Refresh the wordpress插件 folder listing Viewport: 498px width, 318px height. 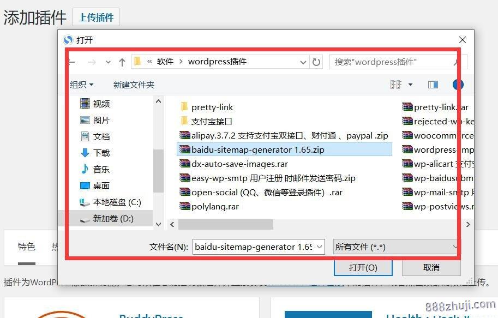click(316, 62)
